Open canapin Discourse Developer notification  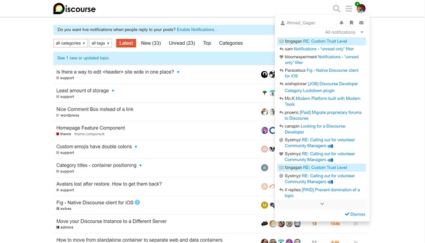click(x=322, y=129)
